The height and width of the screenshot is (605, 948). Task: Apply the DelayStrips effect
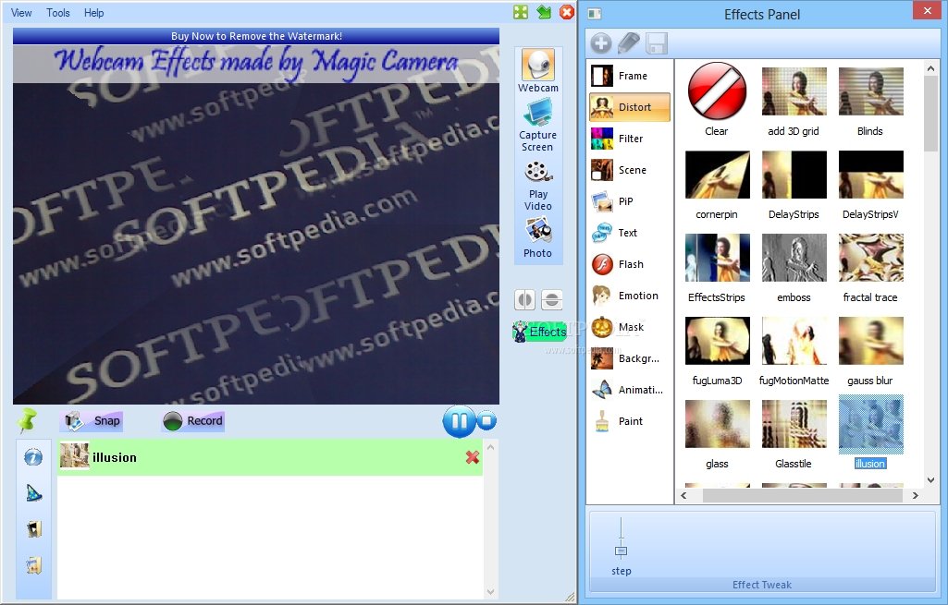(x=794, y=175)
